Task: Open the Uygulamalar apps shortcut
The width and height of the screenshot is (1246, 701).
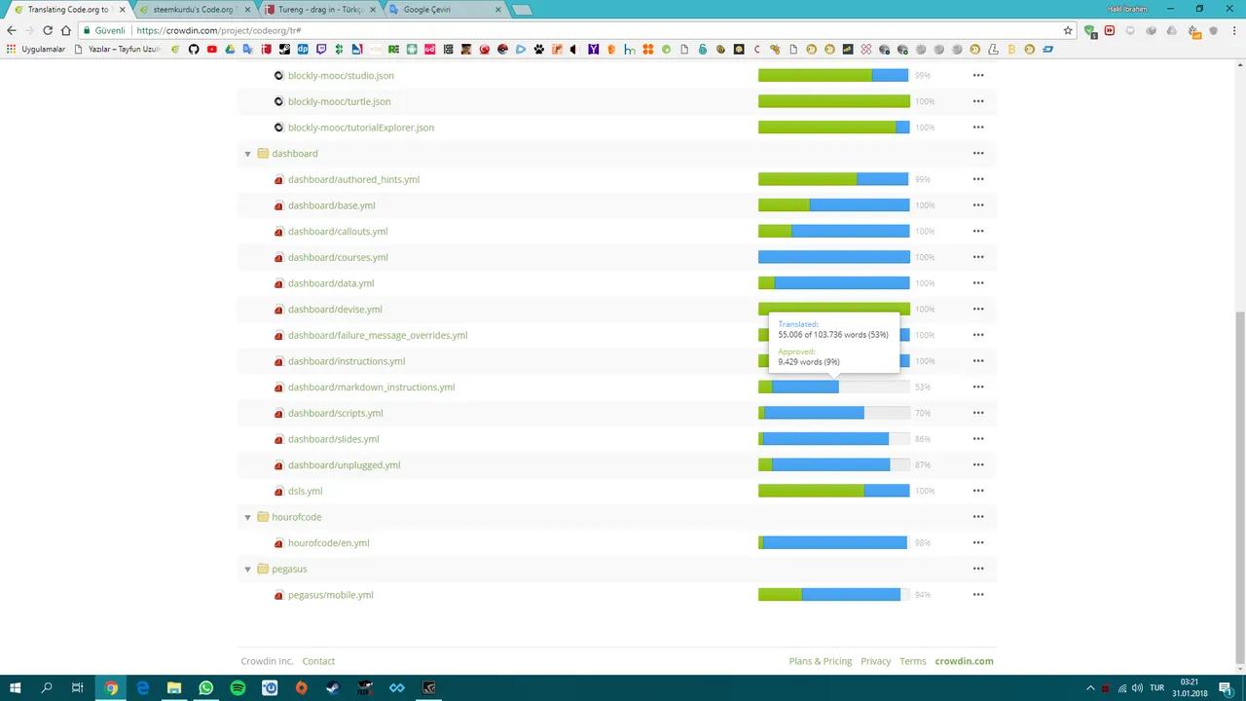Action: [x=36, y=49]
